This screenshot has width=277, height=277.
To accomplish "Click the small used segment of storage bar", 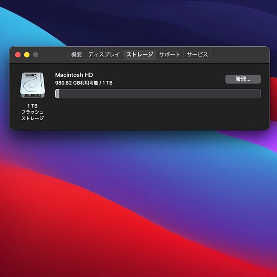I will [x=57, y=94].
